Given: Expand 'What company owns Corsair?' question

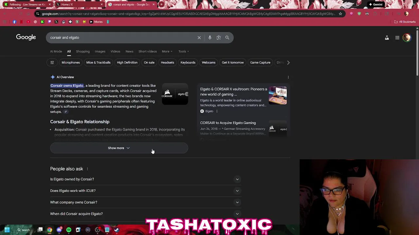Looking at the screenshot, I should (146, 202).
